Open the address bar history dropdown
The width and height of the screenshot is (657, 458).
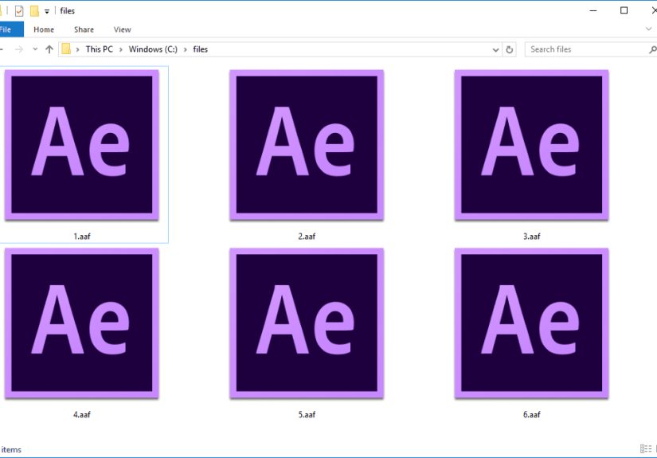tap(495, 50)
